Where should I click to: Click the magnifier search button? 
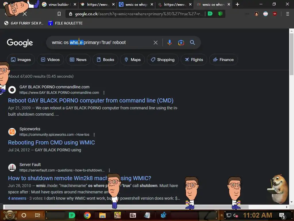192,43
